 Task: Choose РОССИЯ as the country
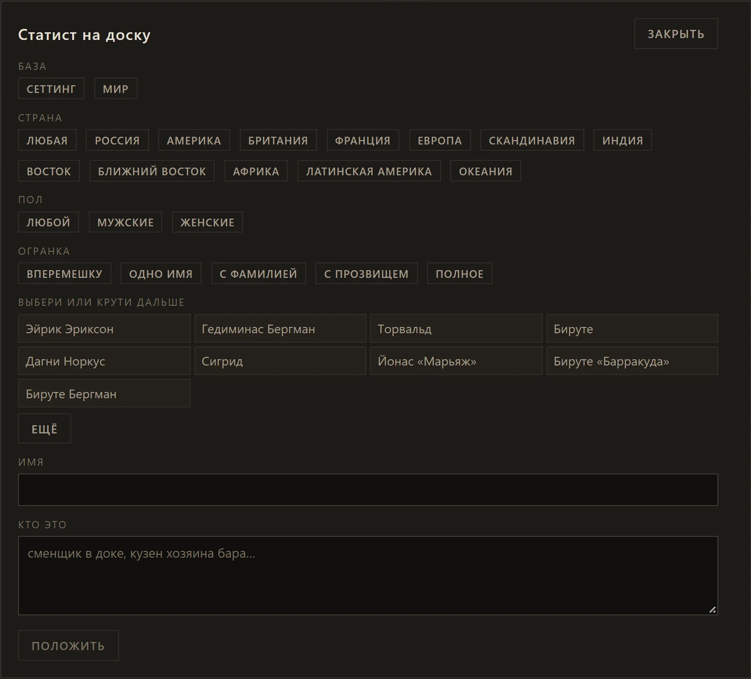click(x=117, y=140)
